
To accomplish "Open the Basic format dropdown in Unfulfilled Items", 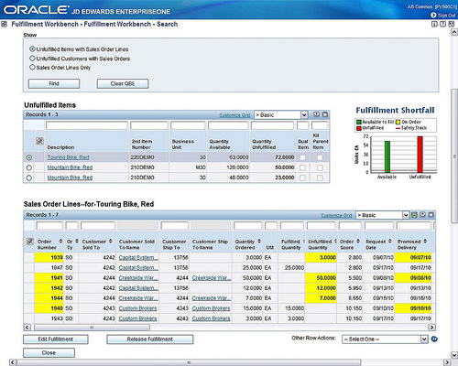I will [x=304, y=115].
